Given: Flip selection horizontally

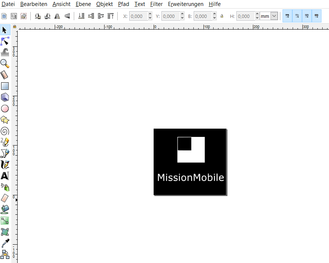Looking at the screenshot, I should [x=57, y=16].
